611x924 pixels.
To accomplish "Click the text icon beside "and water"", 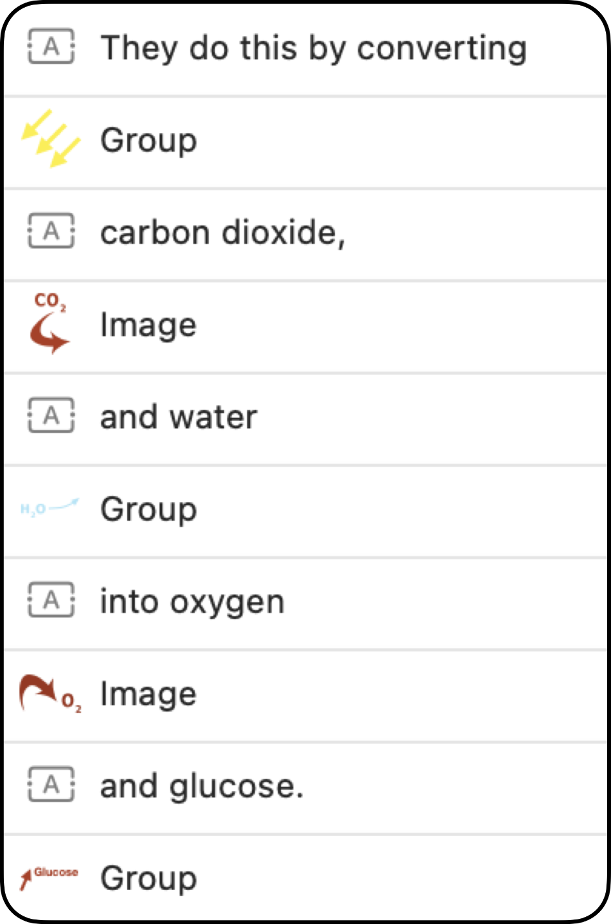I will tap(51, 416).
